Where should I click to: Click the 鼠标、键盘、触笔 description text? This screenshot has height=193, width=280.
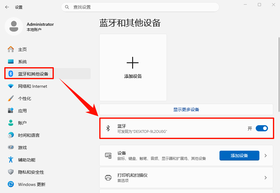tap(162, 158)
